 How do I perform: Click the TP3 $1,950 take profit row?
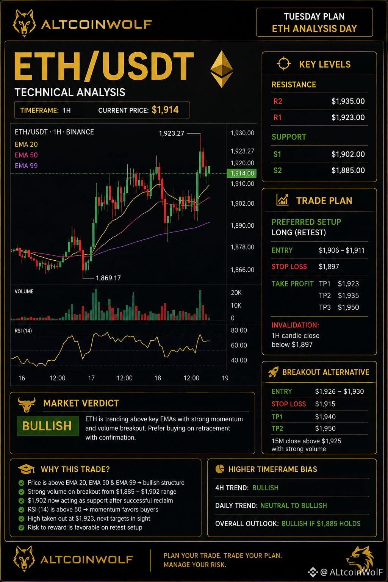pos(339,307)
